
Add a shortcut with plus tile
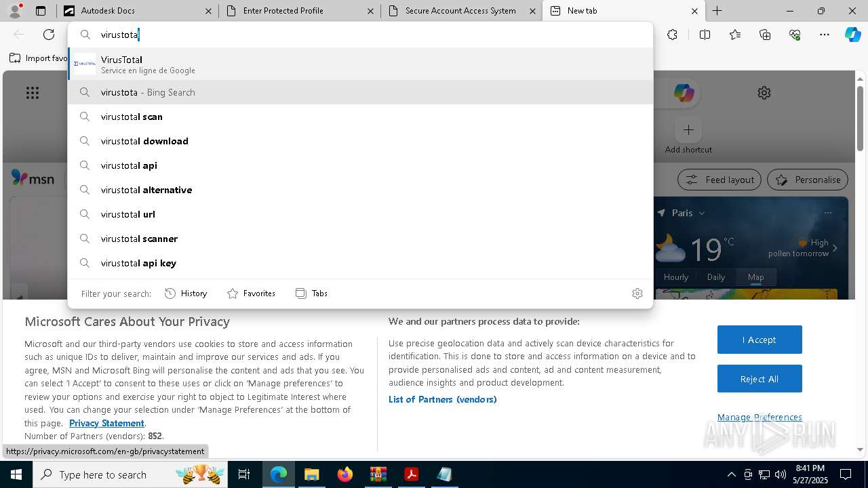click(688, 129)
